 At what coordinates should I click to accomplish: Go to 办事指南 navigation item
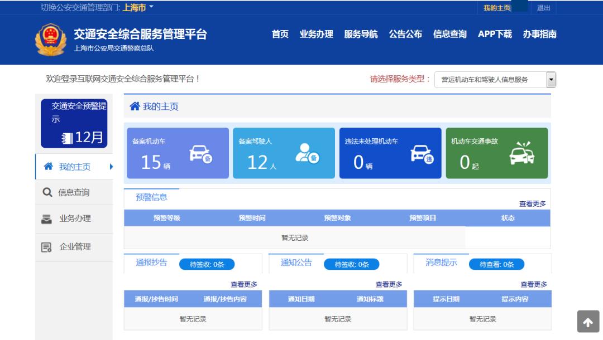539,34
